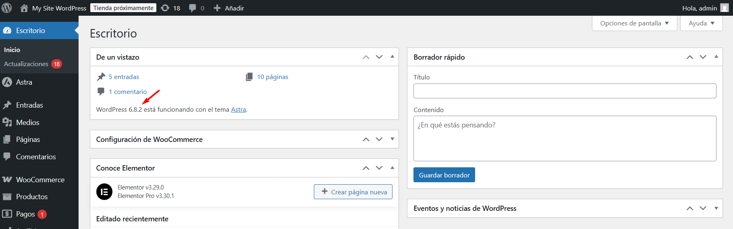733x229 pixels.
Task: Open the Astra menu in sidebar
Action: click(x=24, y=82)
